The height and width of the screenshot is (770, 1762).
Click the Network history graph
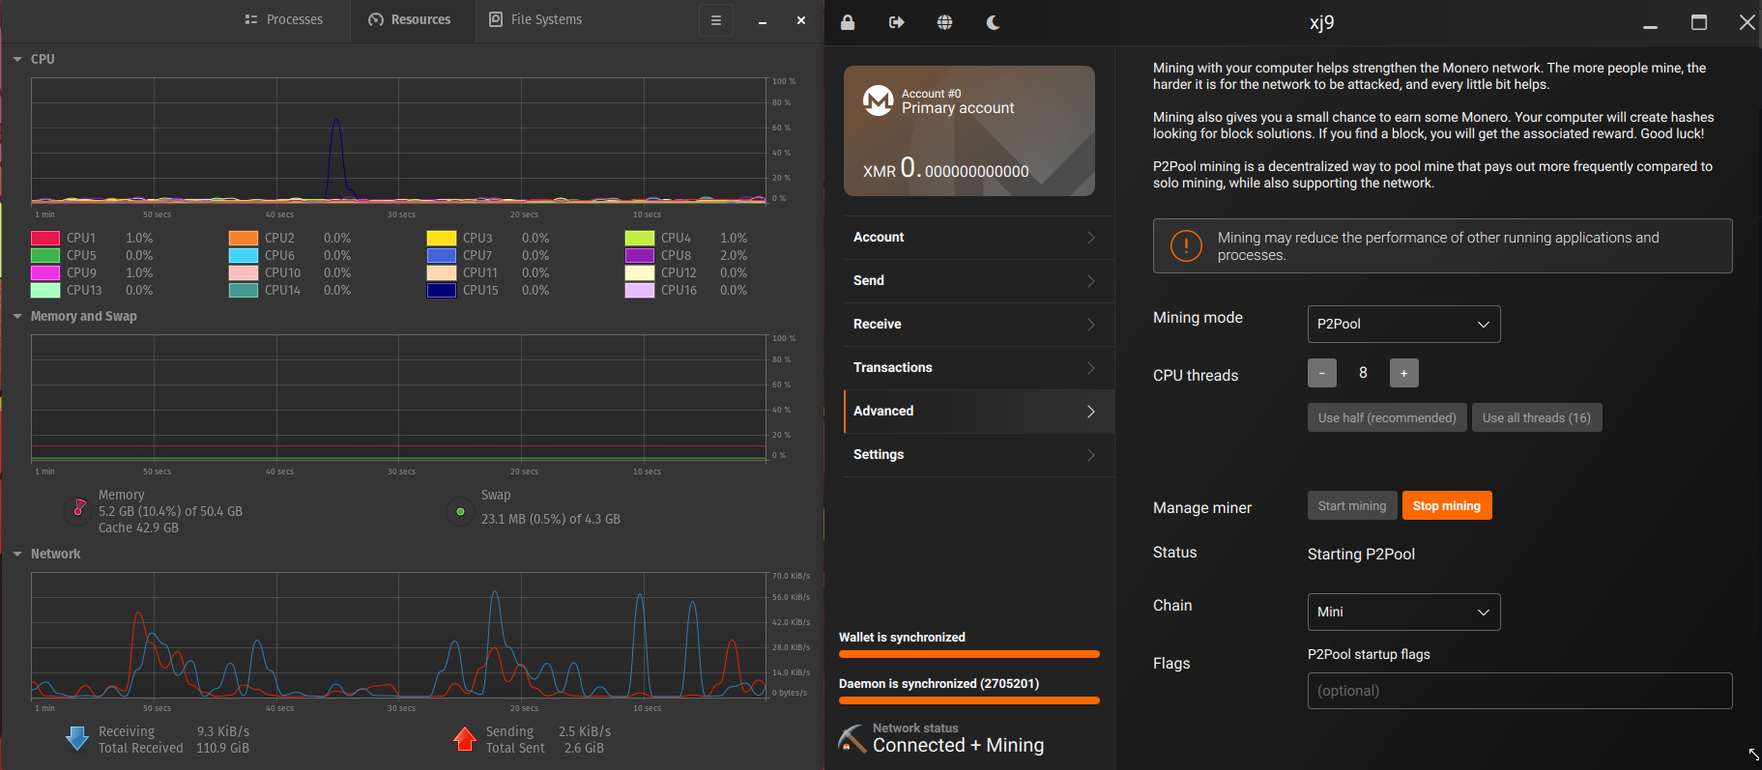tap(399, 635)
